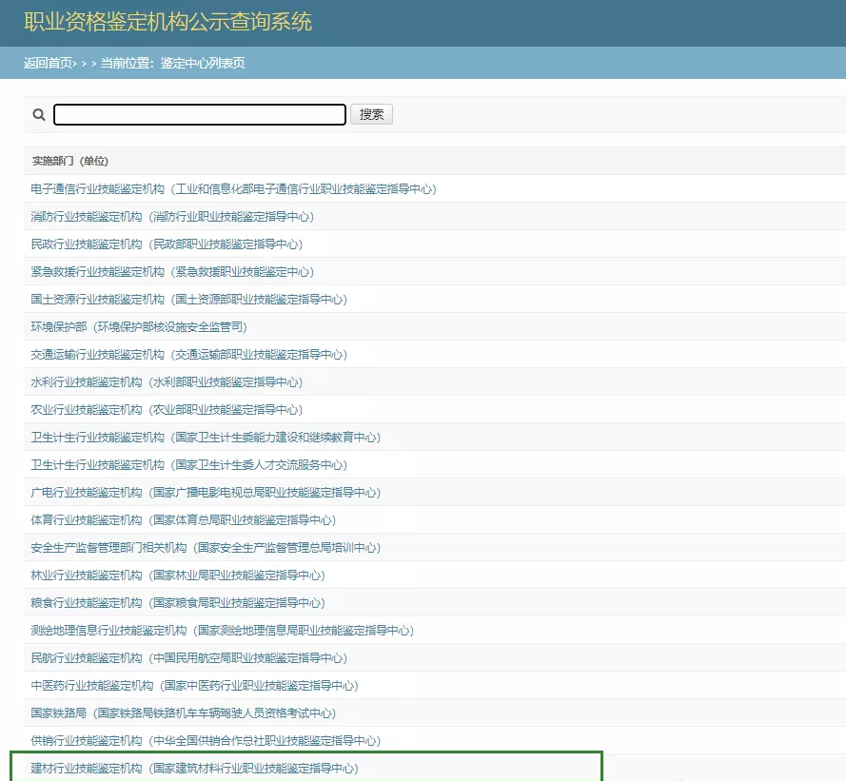The height and width of the screenshot is (781, 846).
Task: Click the 实施部门 (单位) column header
Action: pyautogui.click(x=70, y=161)
